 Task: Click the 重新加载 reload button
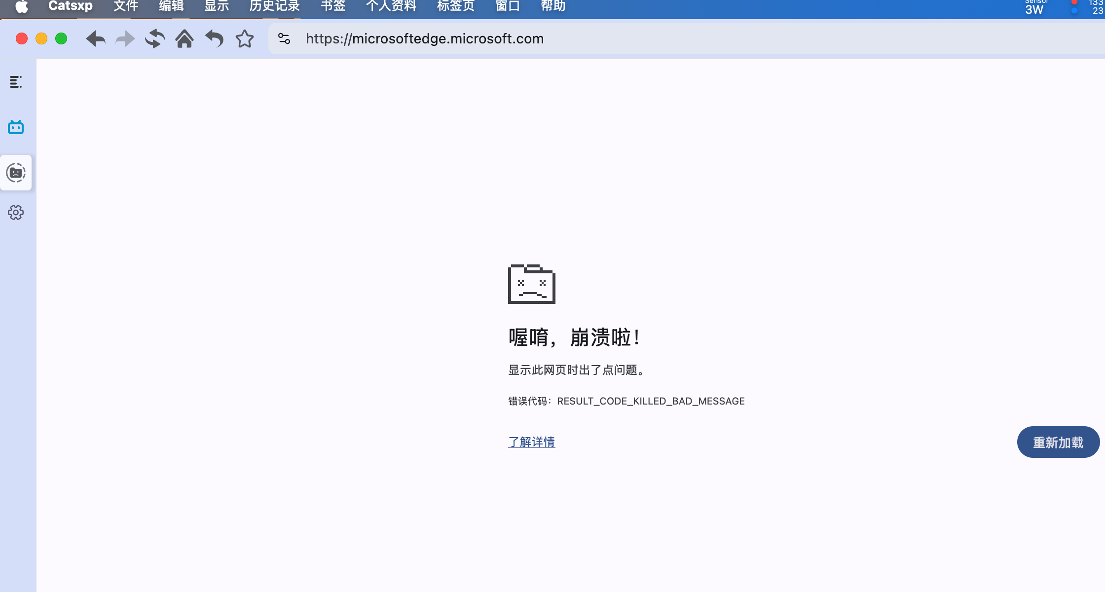pyautogui.click(x=1058, y=442)
